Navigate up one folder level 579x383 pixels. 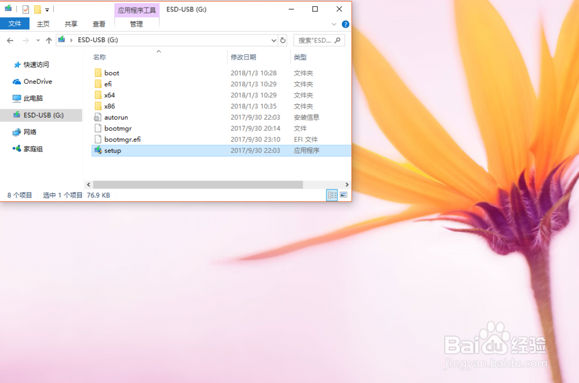click(x=49, y=40)
